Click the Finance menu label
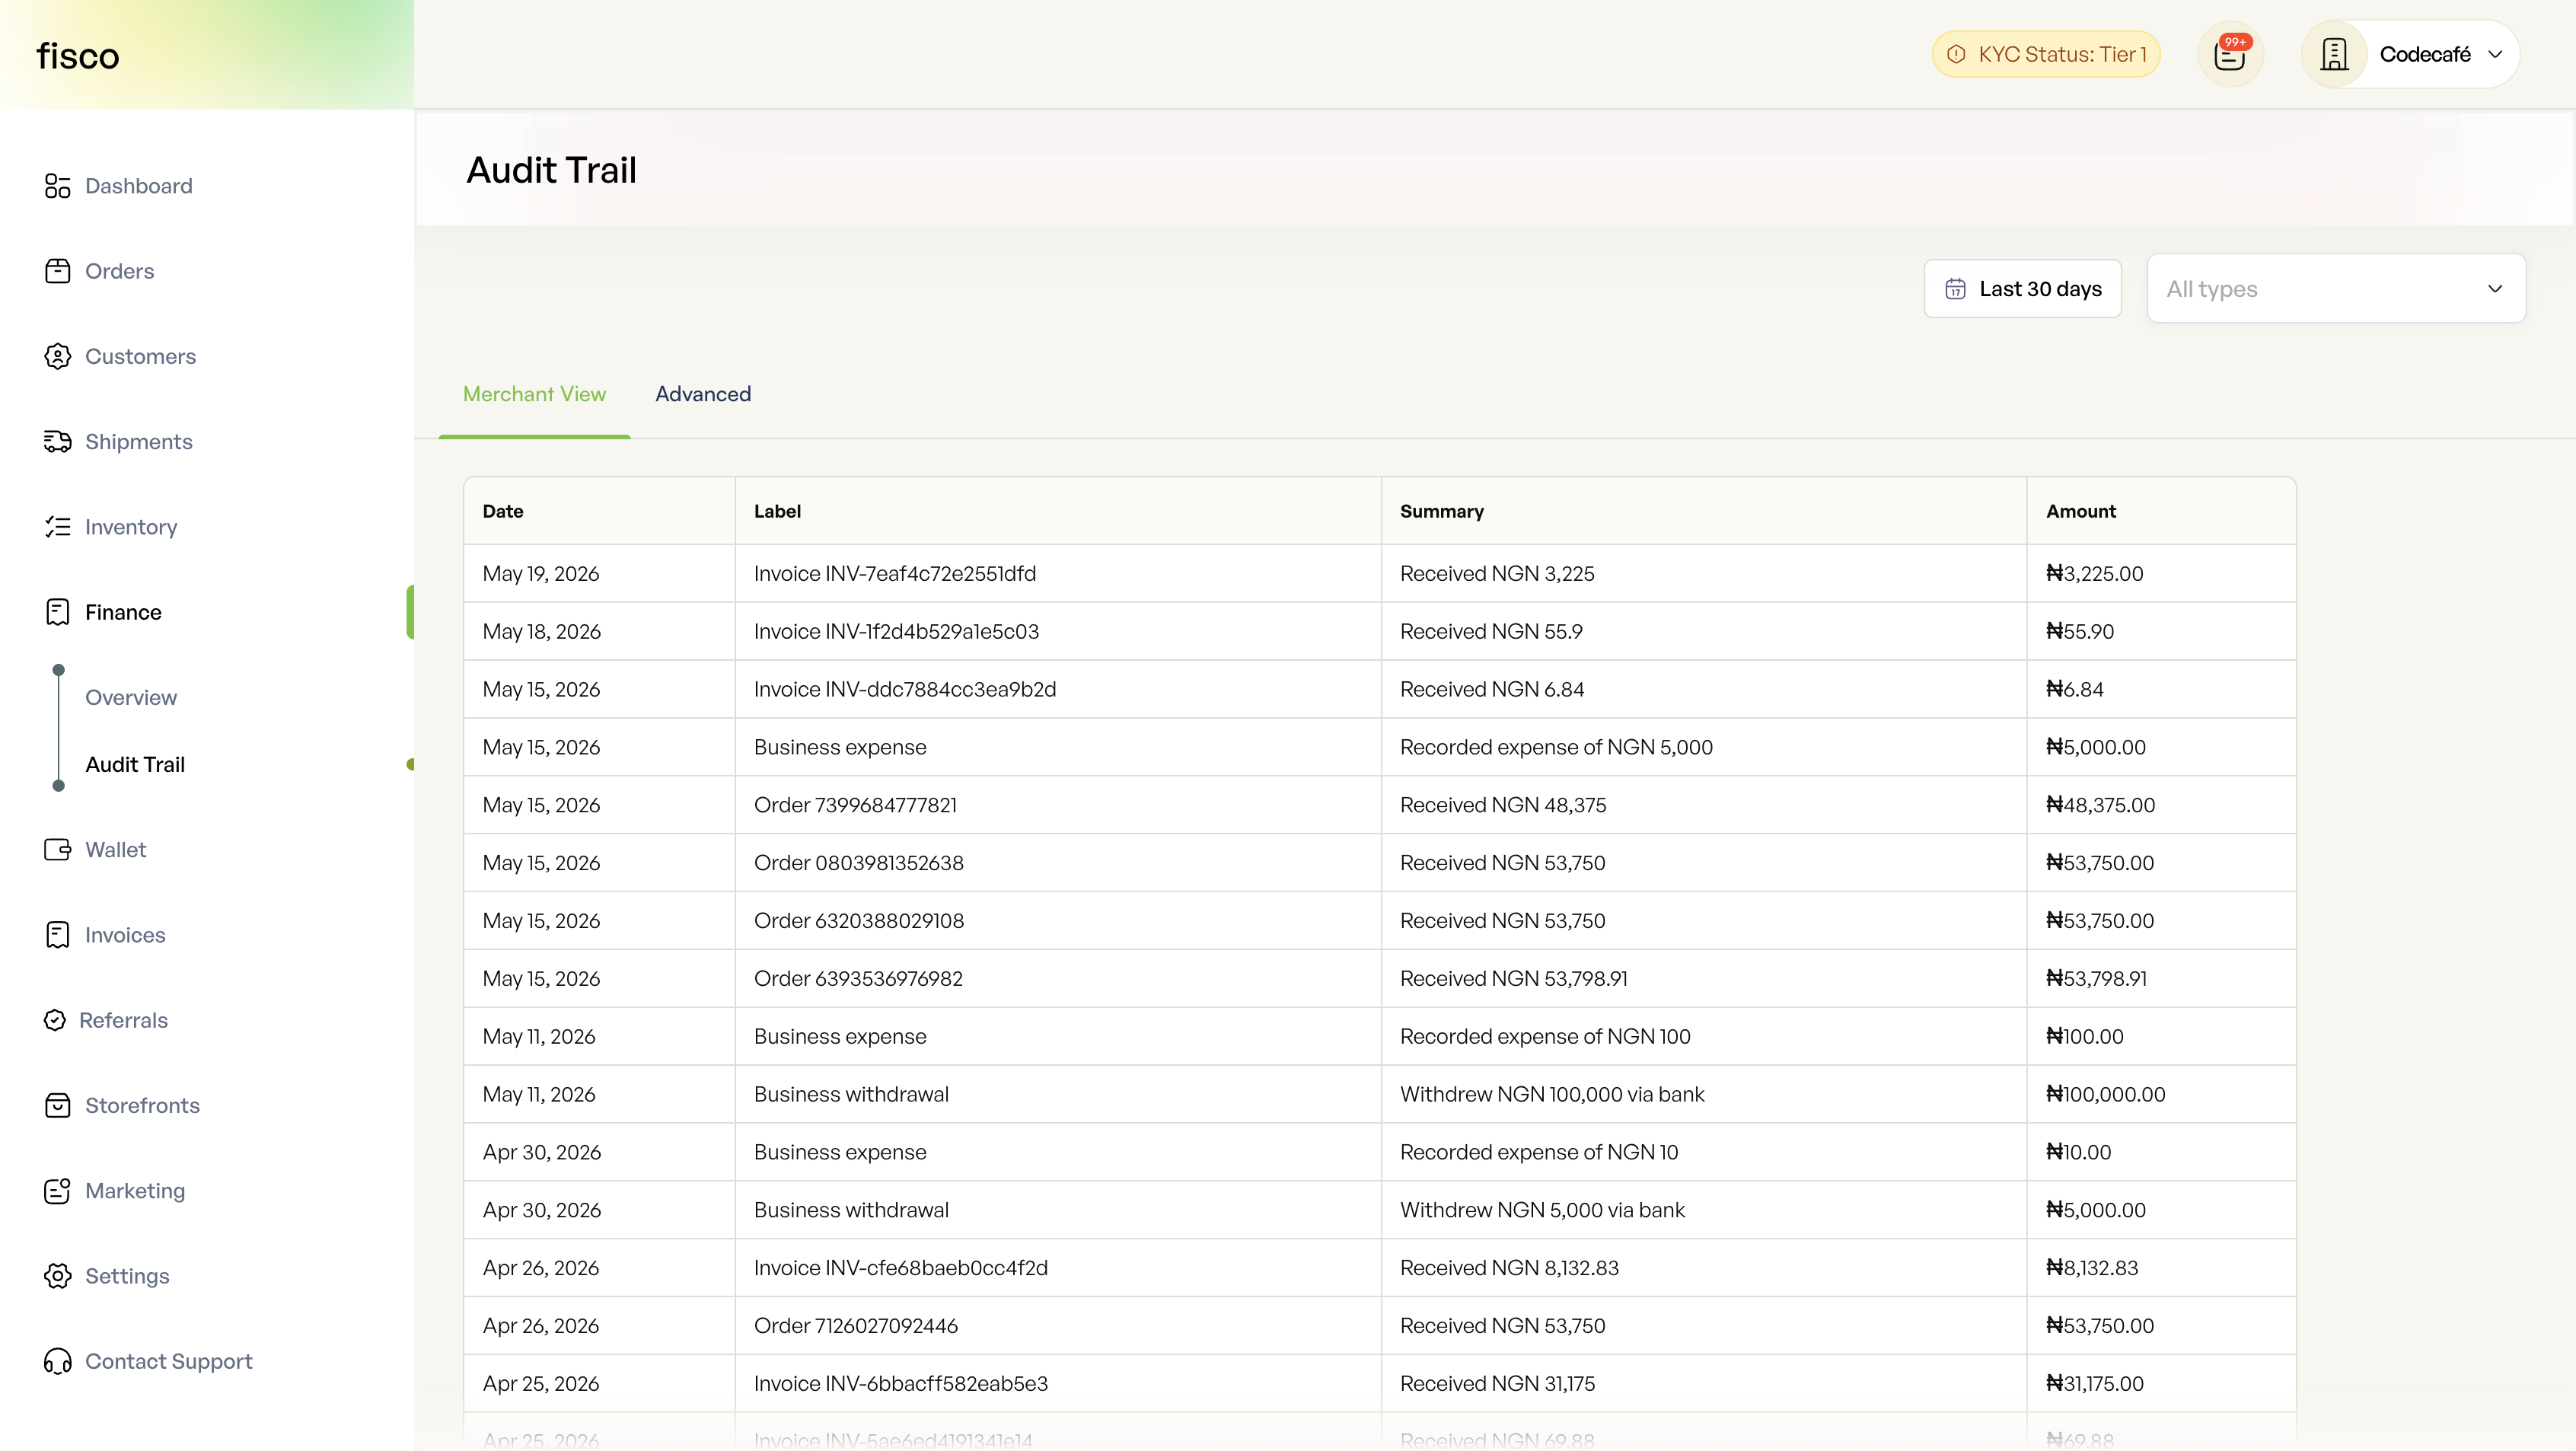 [x=123, y=612]
